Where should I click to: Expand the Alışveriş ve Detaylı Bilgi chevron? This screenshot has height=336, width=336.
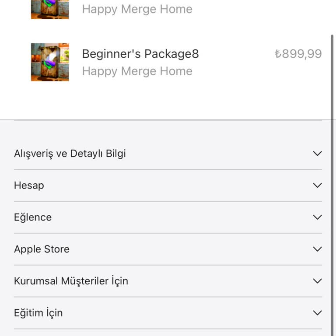pos(318,154)
